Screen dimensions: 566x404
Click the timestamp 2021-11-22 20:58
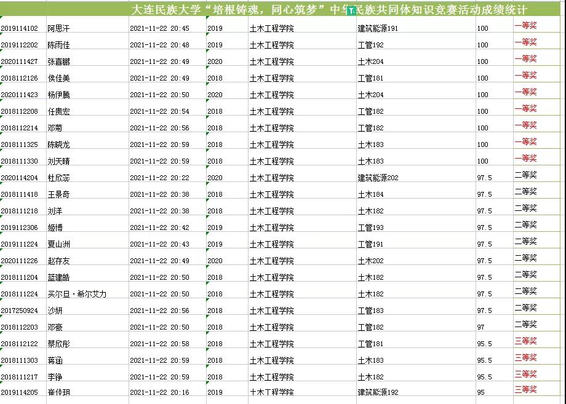tap(159, 344)
